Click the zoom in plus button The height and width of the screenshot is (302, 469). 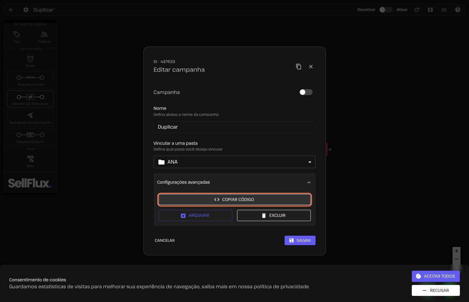(456, 251)
